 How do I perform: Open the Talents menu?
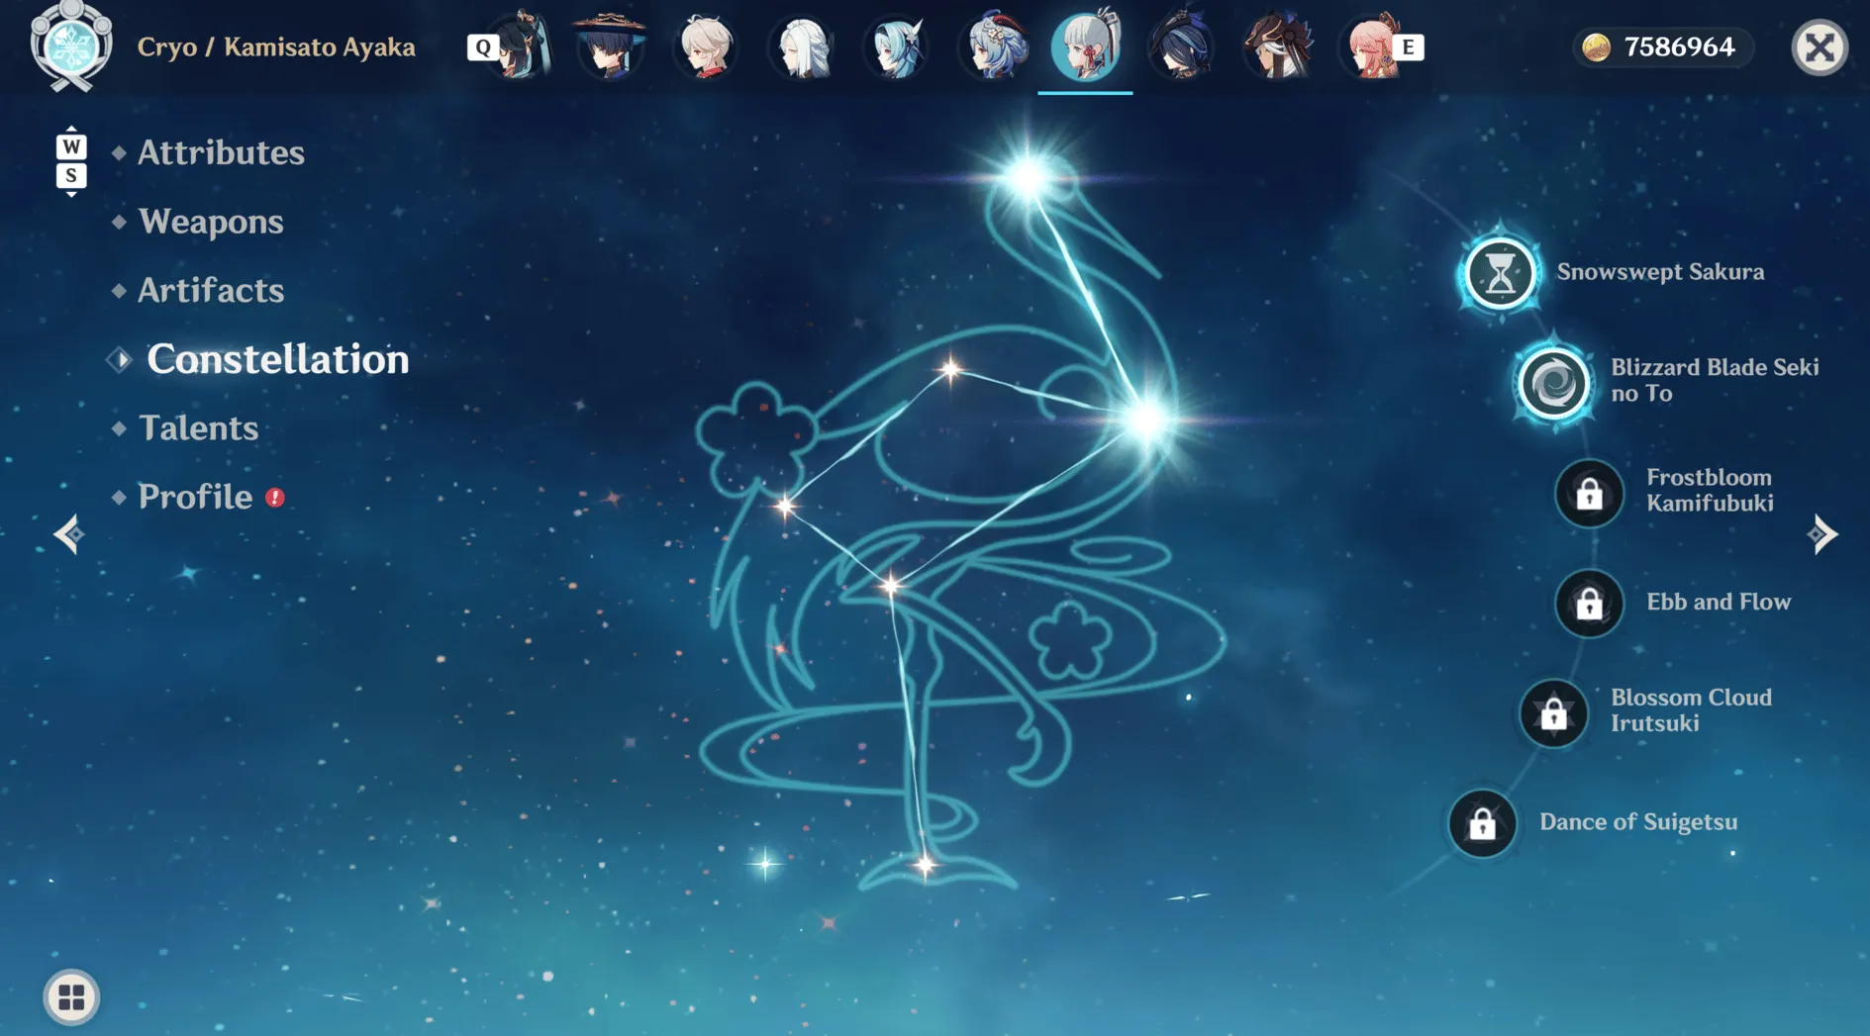click(198, 427)
